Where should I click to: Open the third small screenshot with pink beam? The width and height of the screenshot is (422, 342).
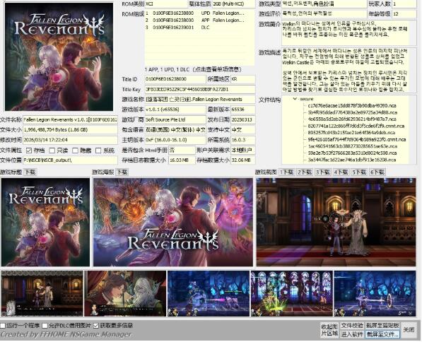[209, 293]
